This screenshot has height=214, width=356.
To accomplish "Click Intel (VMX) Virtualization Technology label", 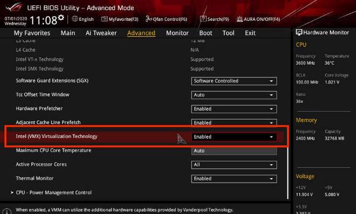I will pos(57,136).
